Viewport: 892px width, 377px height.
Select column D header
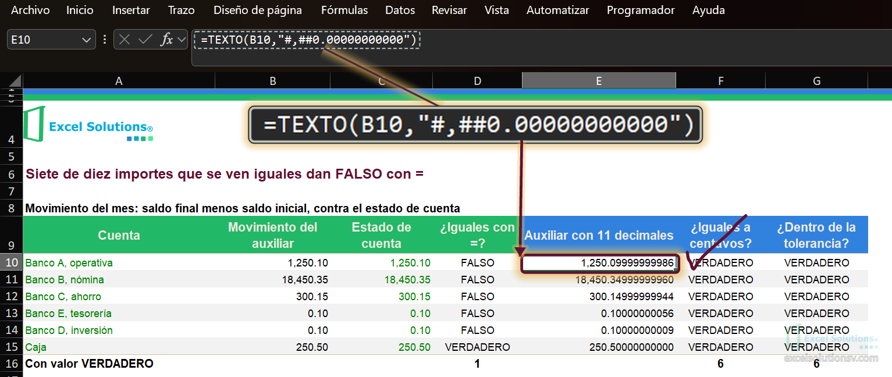(x=477, y=81)
